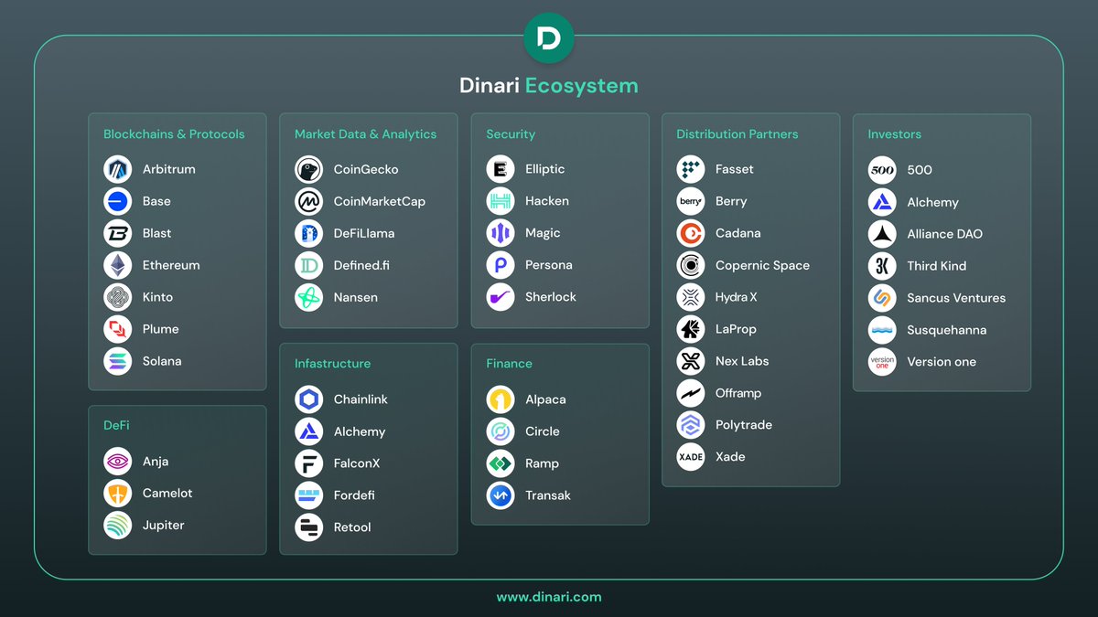The image size is (1098, 617).
Task: Click the Anja eye logo icon
Action: (118, 462)
